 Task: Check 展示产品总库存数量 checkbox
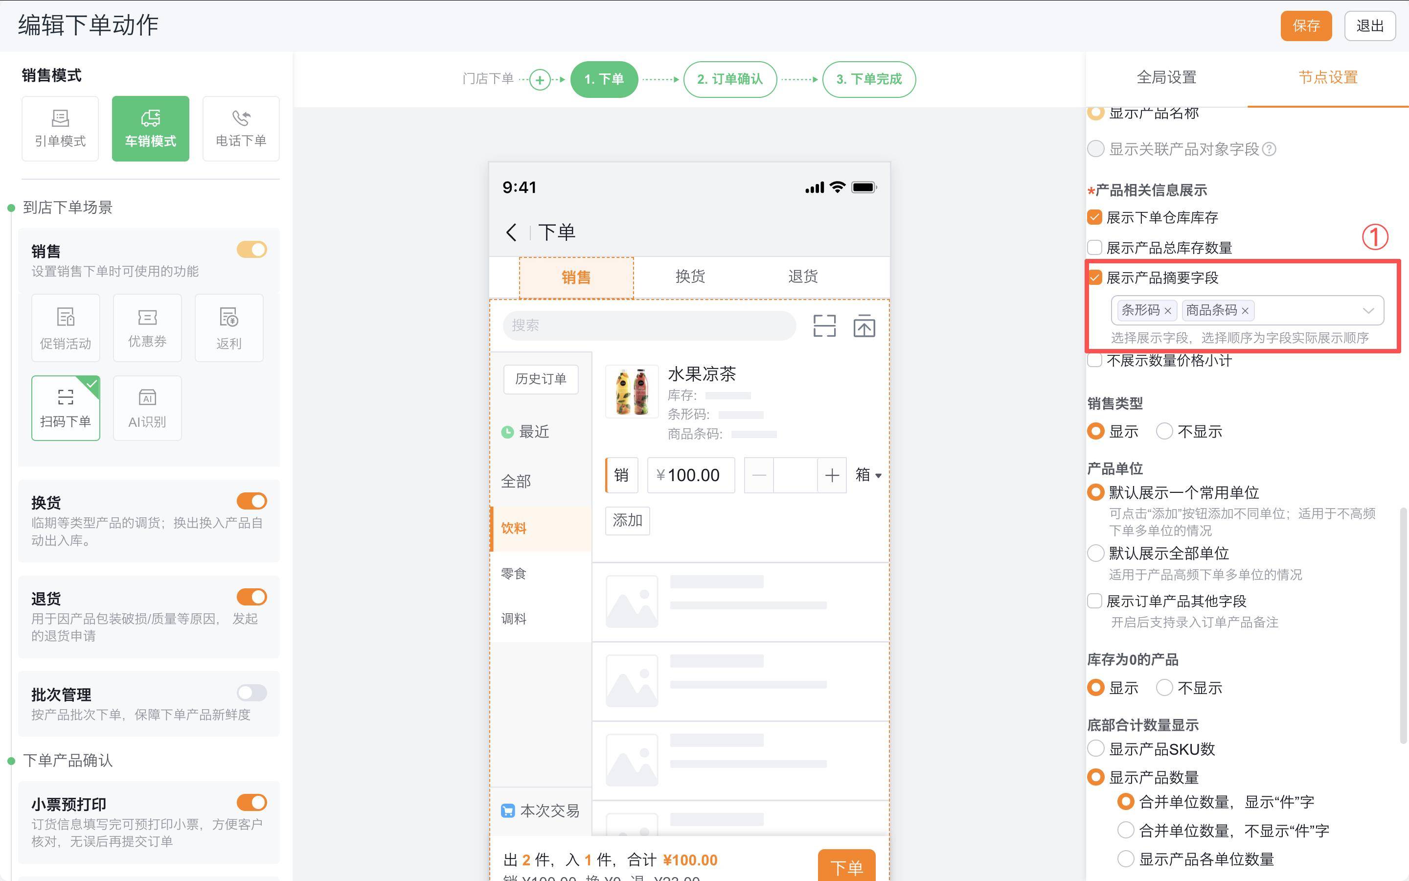[x=1095, y=247]
